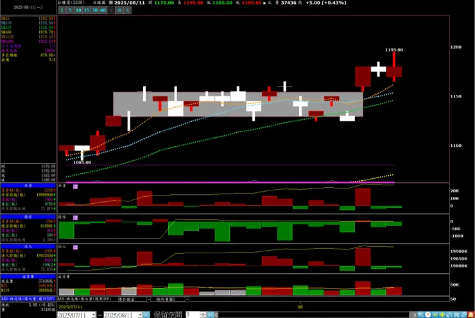Click the 成交量 panel blue header
The image size is (475, 318).
(x=28, y=276)
